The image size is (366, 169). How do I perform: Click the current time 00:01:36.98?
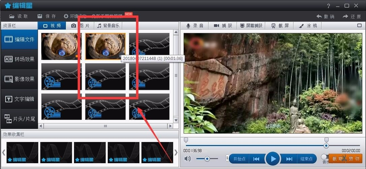click(193, 151)
